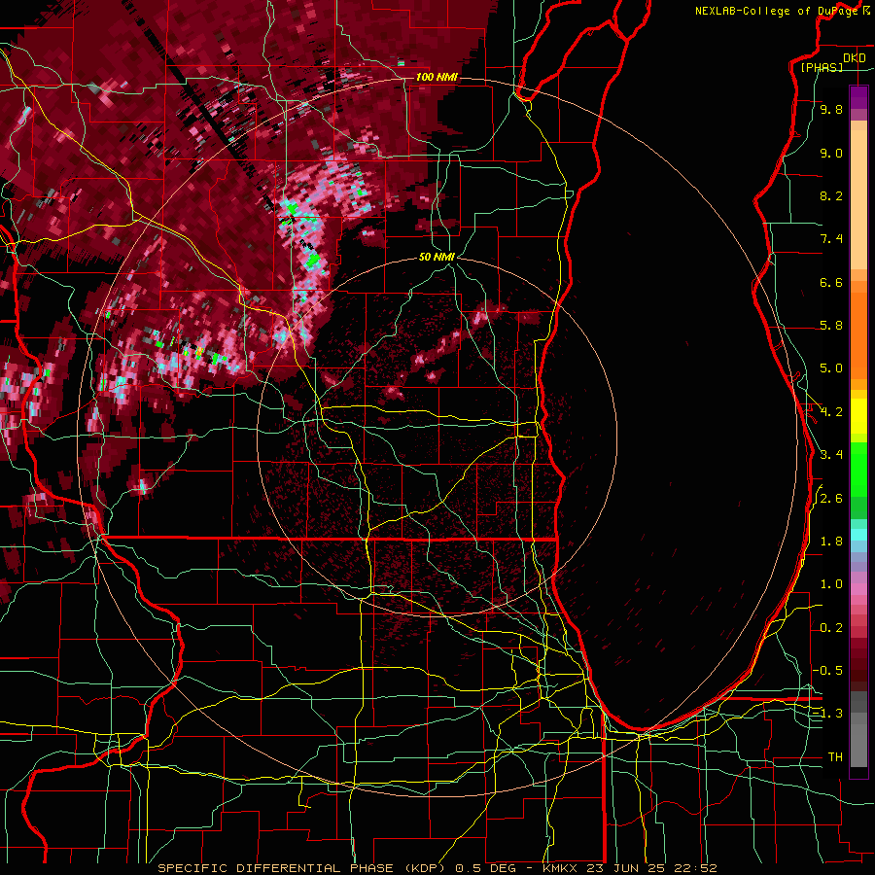Viewport: 875px width, 875px height.
Task: Pick the cyan segment of the color bar
Action: 858,534
